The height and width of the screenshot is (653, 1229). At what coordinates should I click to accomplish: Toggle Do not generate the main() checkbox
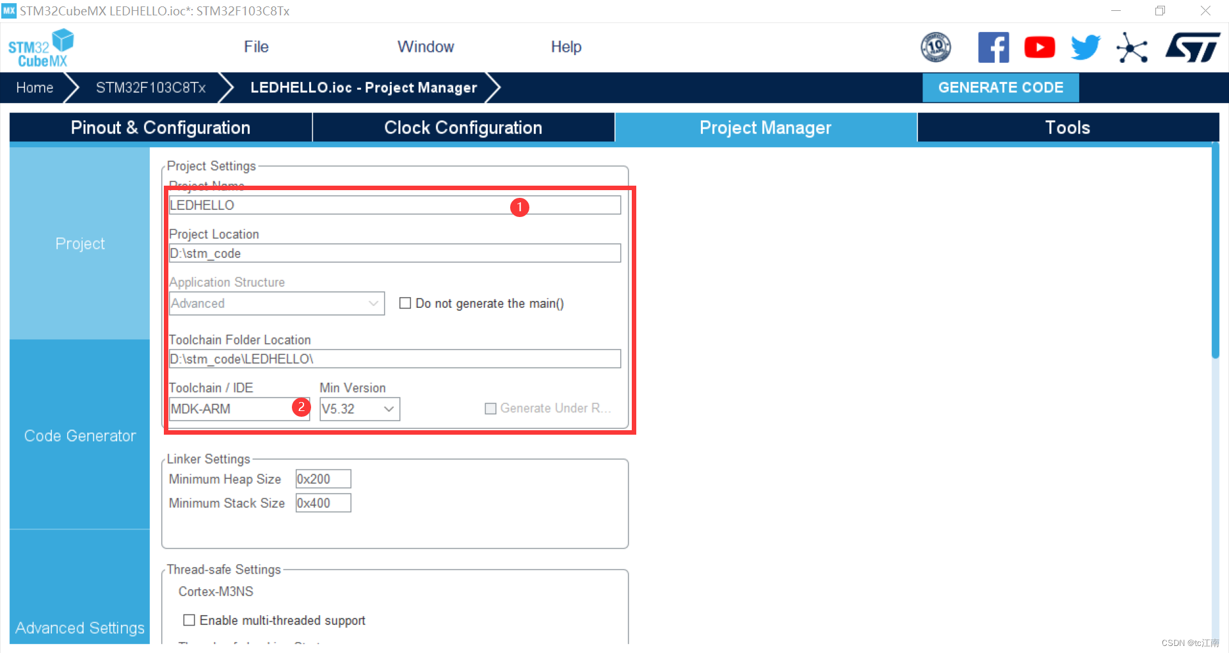click(x=405, y=303)
